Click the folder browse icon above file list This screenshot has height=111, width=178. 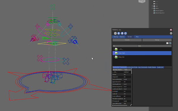click(167, 43)
